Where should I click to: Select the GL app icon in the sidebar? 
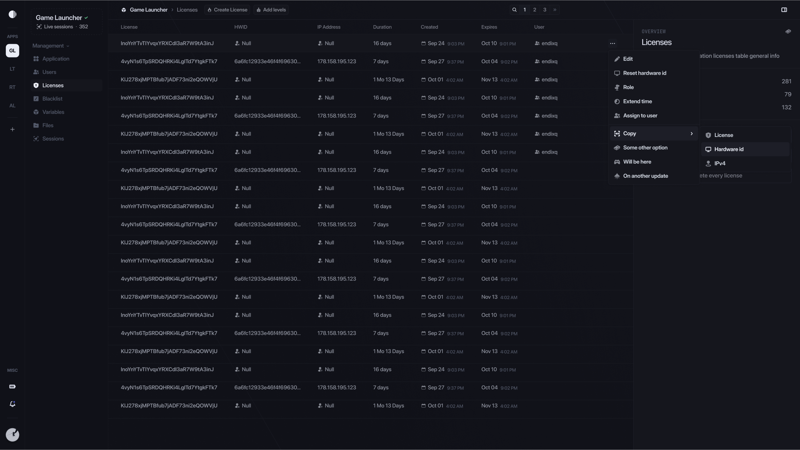(13, 51)
